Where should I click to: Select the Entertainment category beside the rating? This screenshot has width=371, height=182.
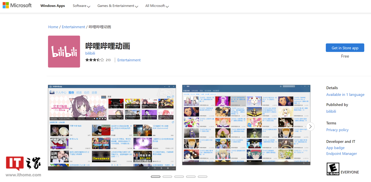click(129, 60)
